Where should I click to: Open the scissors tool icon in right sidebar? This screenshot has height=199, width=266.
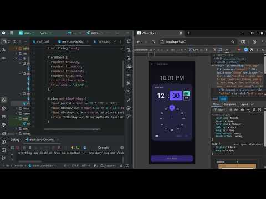pyautogui.click(x=129, y=83)
